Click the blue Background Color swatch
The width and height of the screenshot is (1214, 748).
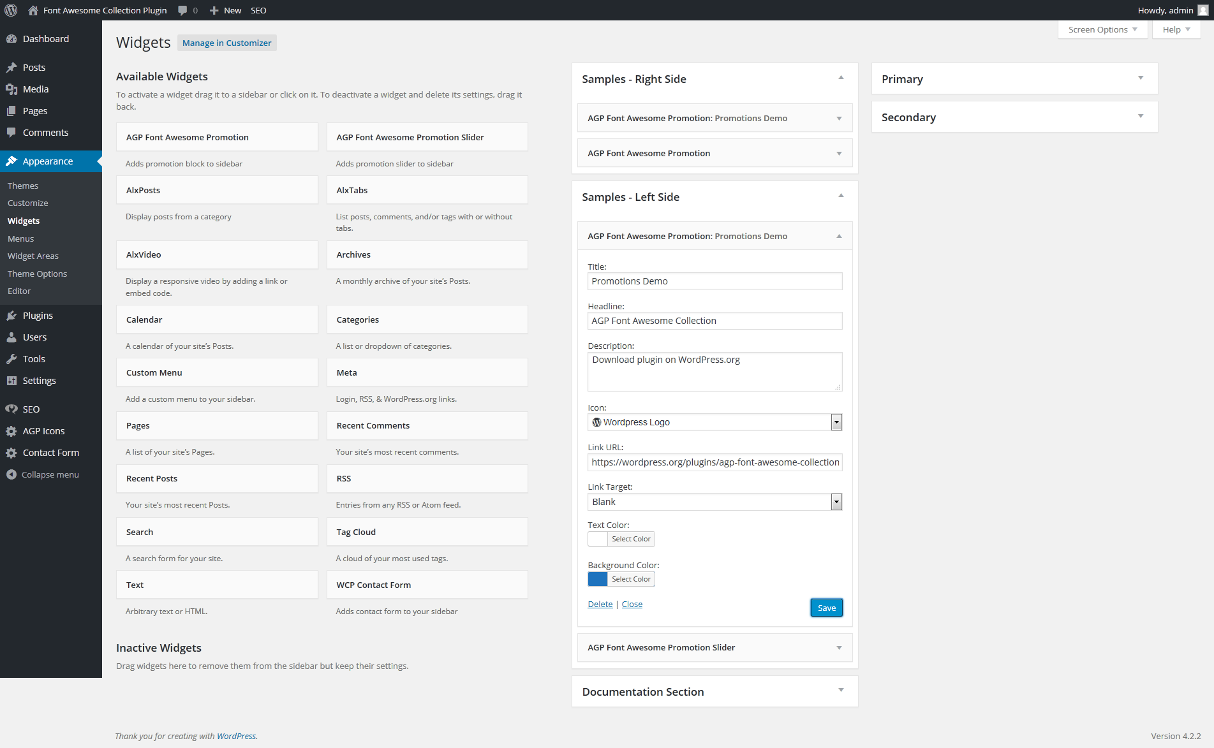[597, 578]
